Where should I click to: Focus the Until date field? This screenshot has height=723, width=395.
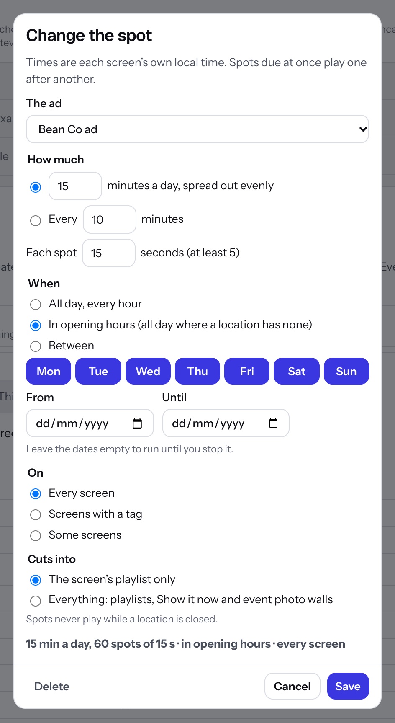[226, 423]
